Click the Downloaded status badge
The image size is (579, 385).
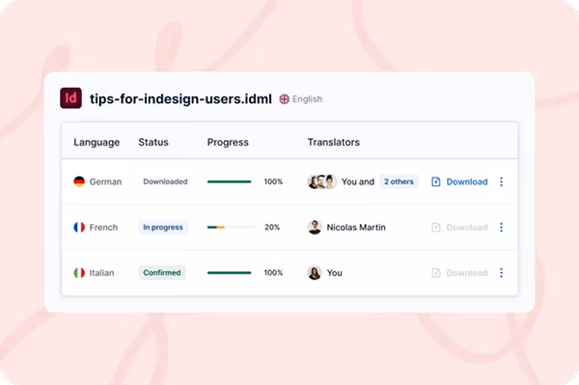pos(165,181)
